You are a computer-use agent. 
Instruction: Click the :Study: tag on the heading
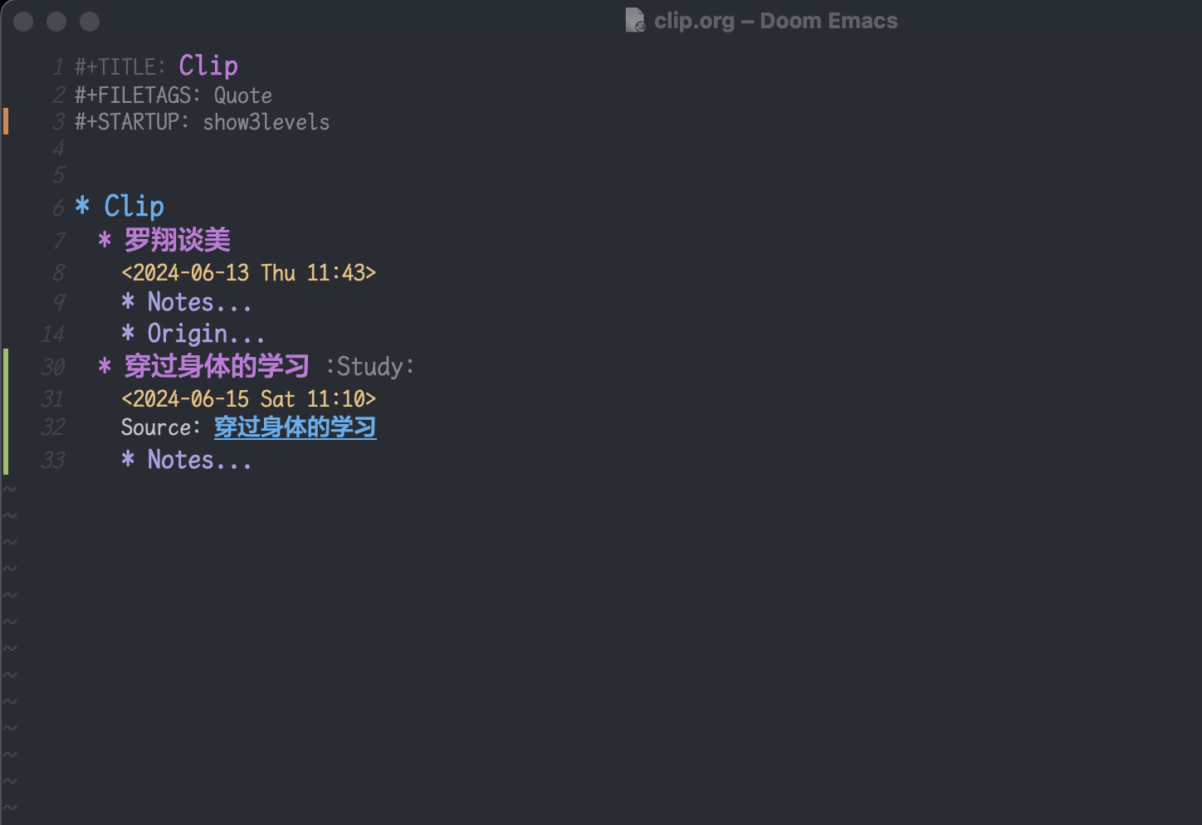pyautogui.click(x=369, y=367)
